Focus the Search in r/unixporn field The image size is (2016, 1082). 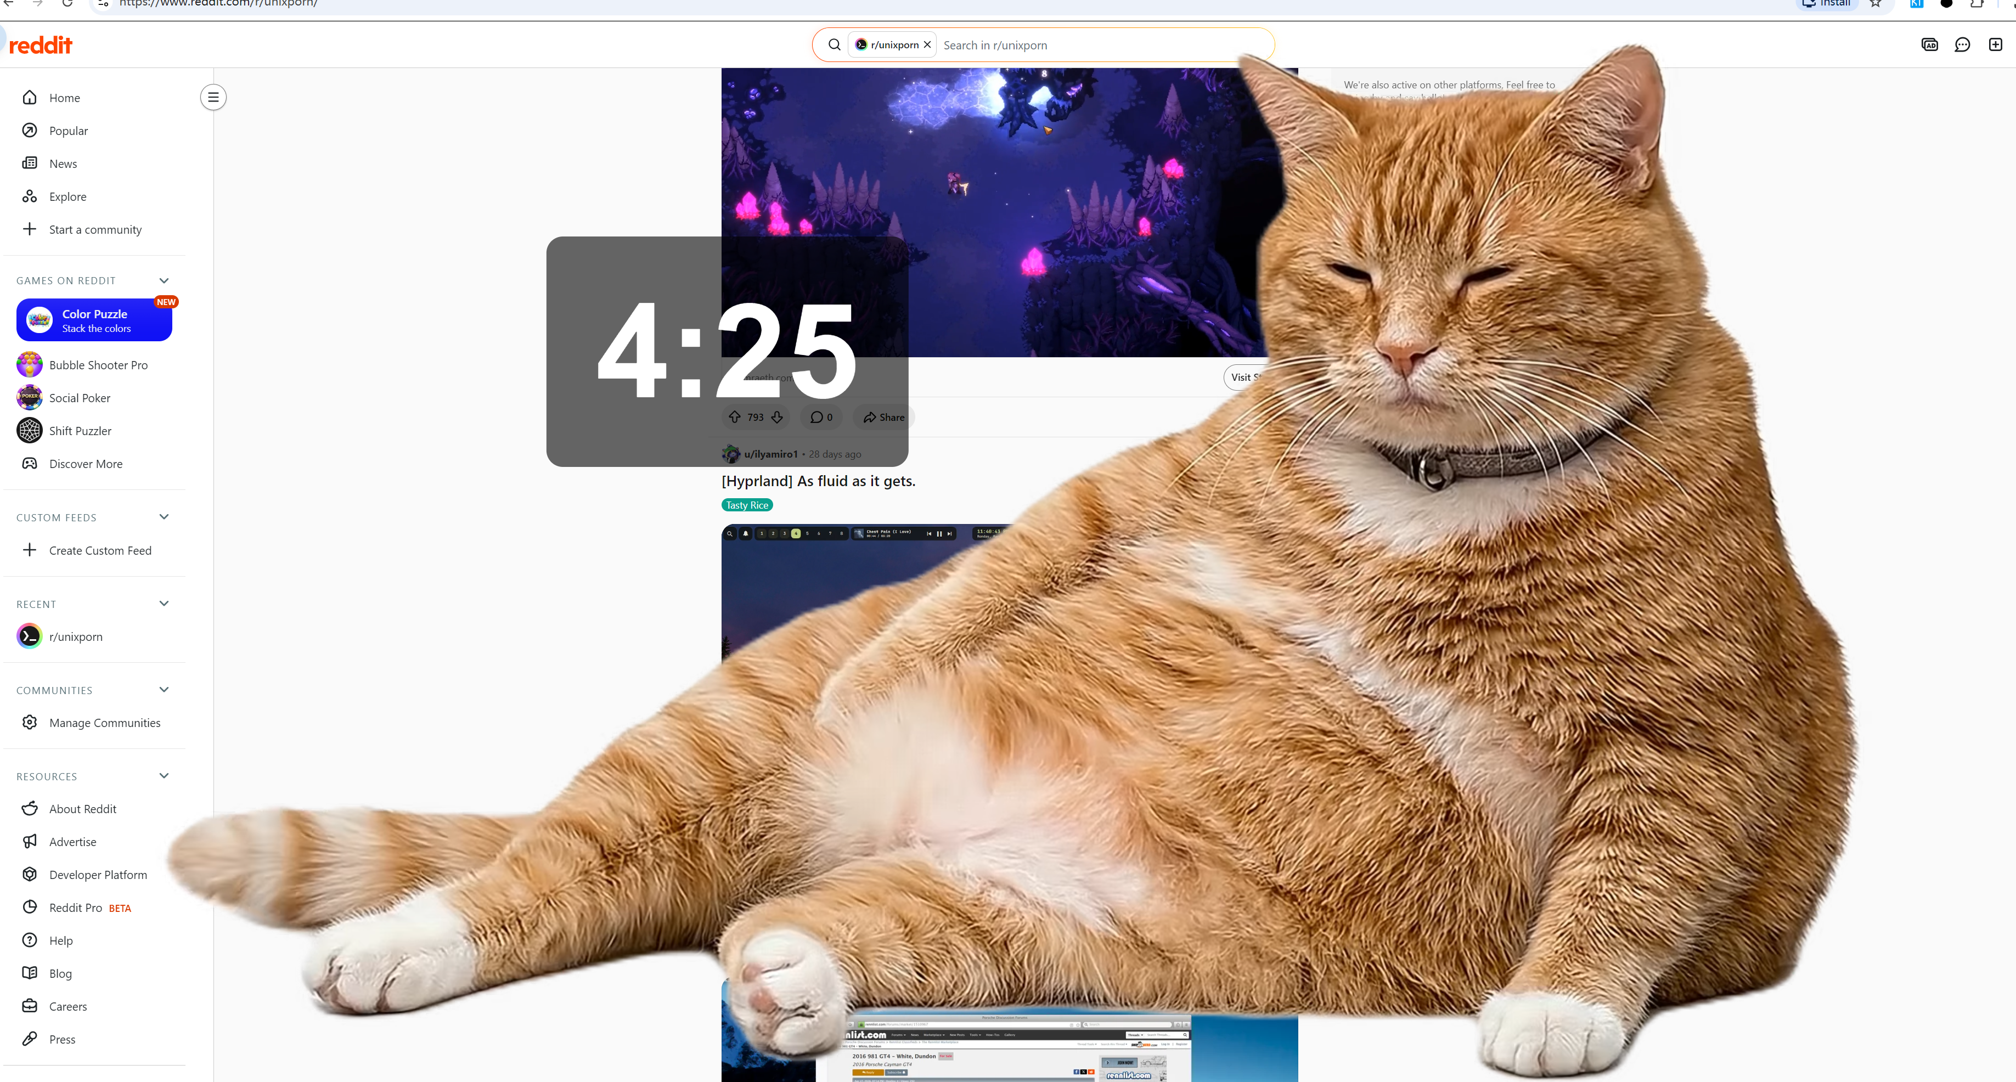1096,46
